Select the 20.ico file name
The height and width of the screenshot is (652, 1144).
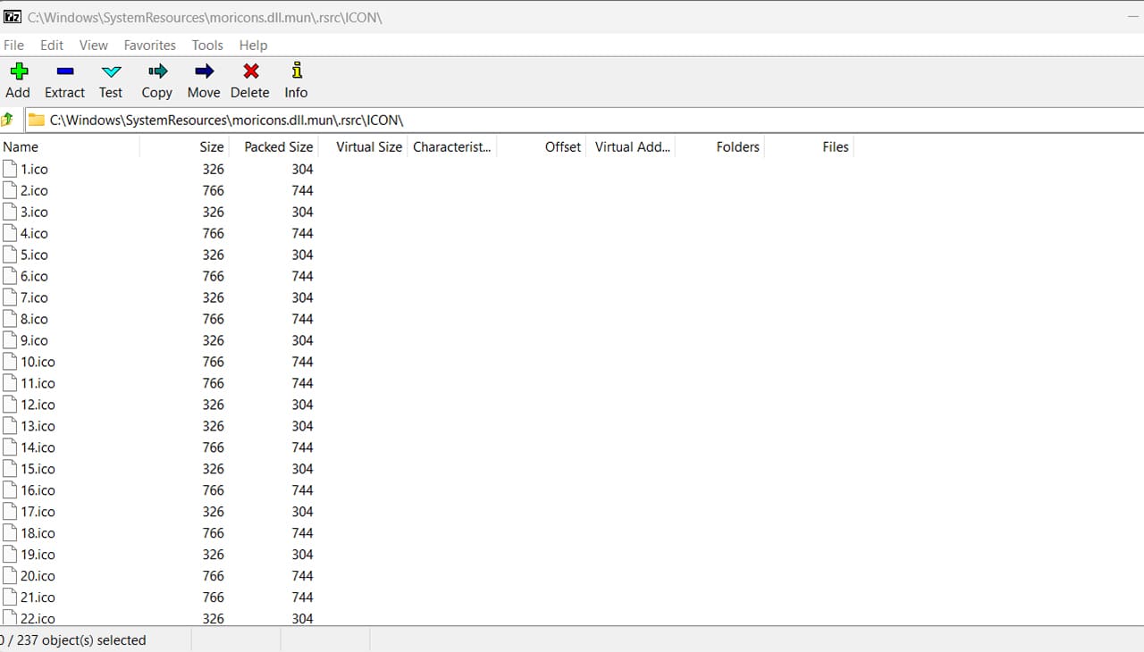point(38,576)
